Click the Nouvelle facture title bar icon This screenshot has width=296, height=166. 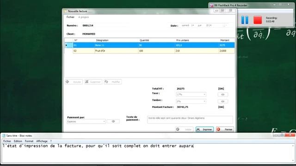(x=66, y=11)
